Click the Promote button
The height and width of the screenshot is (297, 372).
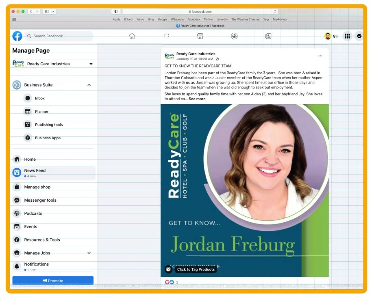[x=53, y=280]
